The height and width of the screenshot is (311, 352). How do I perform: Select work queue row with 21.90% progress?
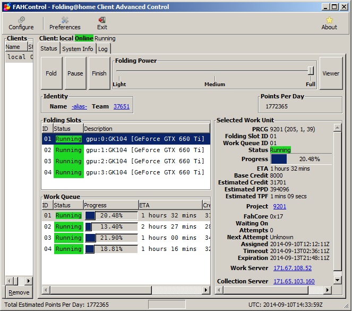[x=126, y=238]
